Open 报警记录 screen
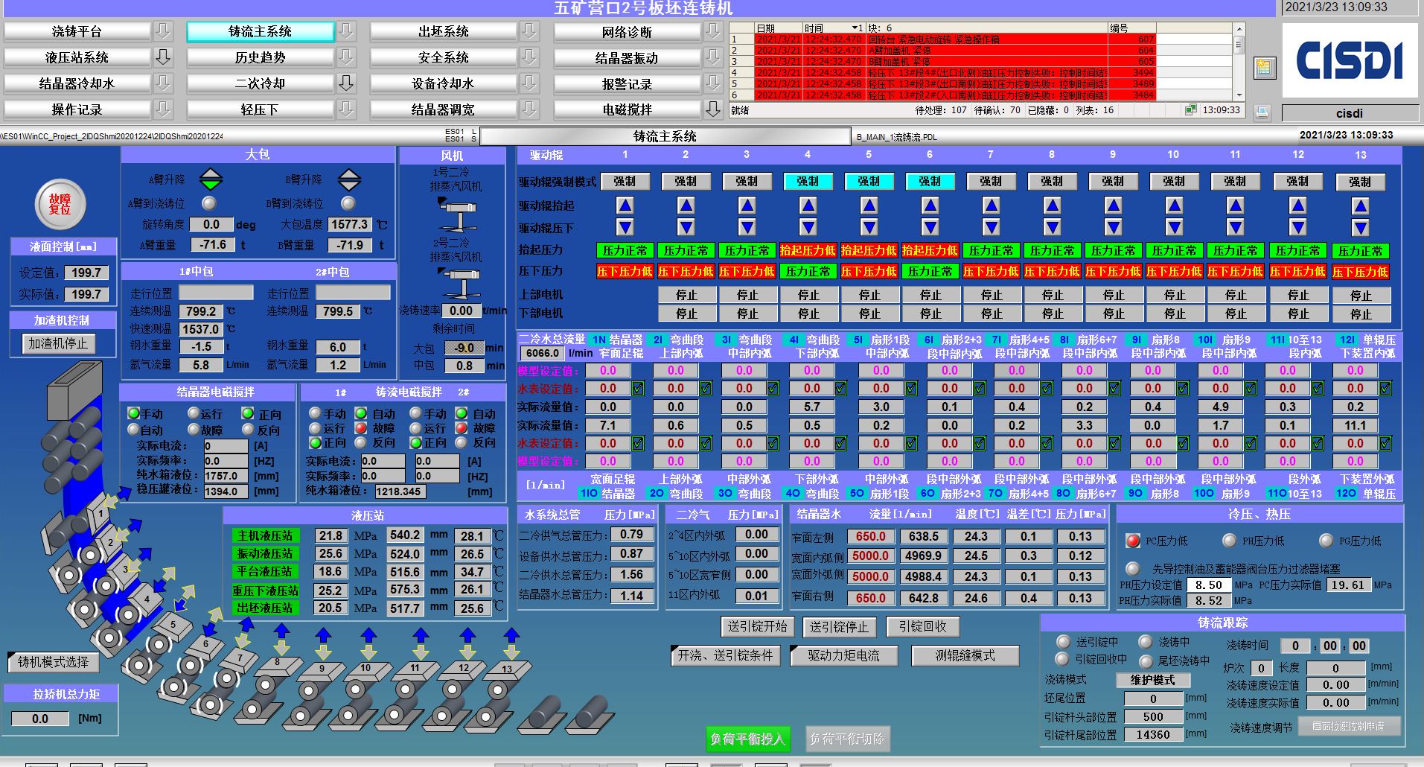The height and width of the screenshot is (767, 1424). [x=627, y=84]
